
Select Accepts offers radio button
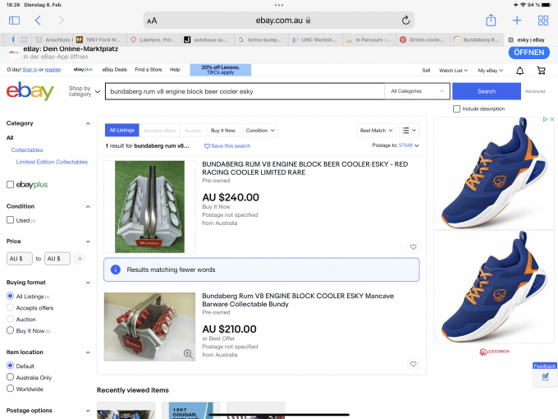click(11, 307)
